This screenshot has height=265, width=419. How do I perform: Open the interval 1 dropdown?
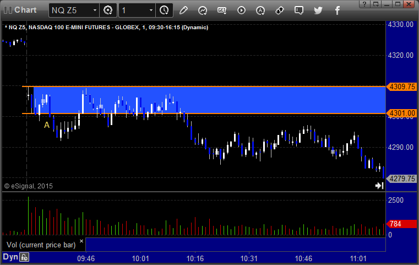click(151, 10)
